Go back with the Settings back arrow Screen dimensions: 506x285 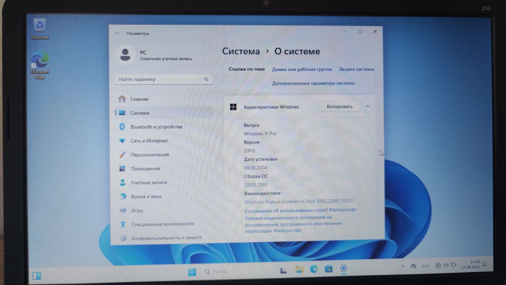coord(117,33)
